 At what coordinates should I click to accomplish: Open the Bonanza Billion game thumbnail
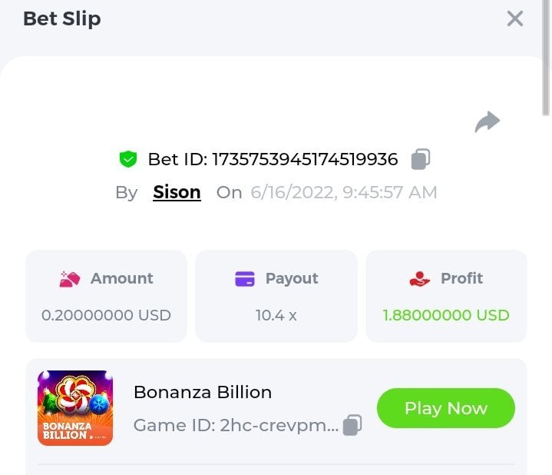coord(75,407)
